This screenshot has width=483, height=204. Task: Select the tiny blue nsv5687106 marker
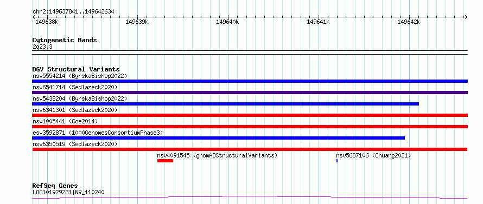point(337,161)
